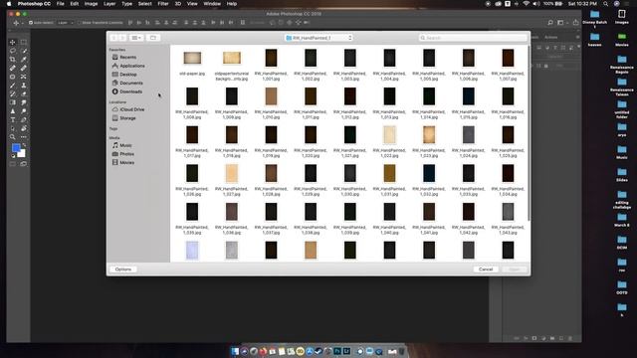Open the Images folder on desktop

tap(621, 17)
